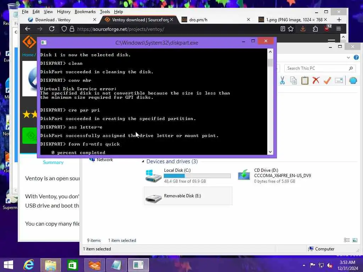Close the dro.pm/h tab
Screen dimensions: 363x272
pos(248,20)
